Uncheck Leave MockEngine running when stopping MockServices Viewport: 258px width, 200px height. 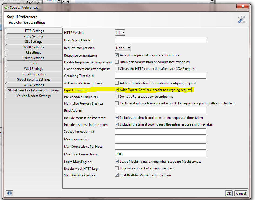click(117, 162)
